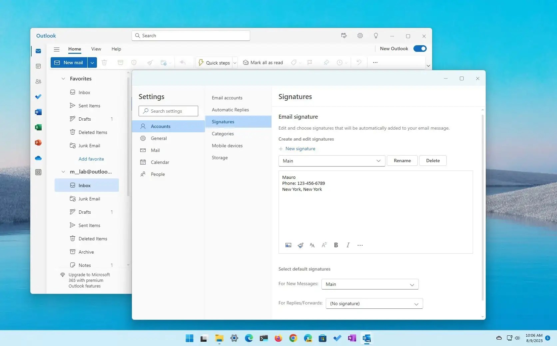Select the People icon in the sidebar

[38, 81]
